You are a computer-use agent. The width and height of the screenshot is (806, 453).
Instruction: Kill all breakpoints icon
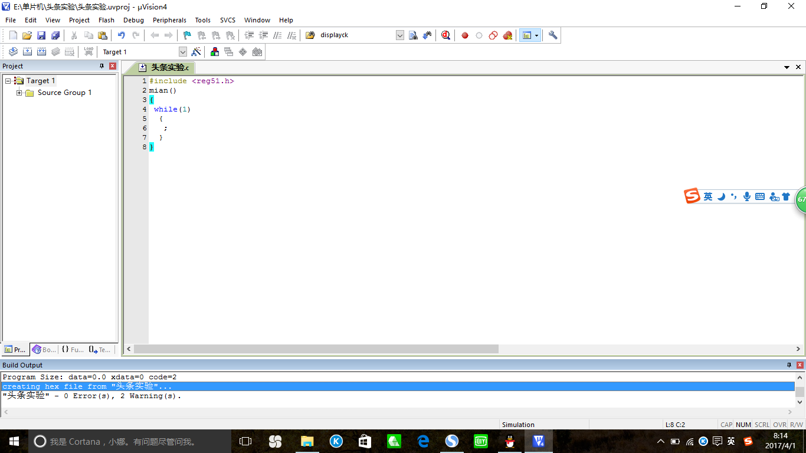[x=507, y=35]
